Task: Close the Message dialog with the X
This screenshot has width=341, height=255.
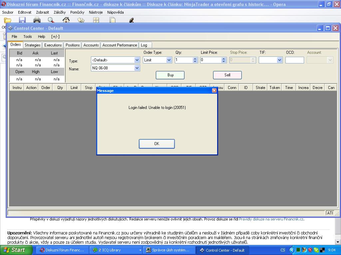Action: coord(214,91)
